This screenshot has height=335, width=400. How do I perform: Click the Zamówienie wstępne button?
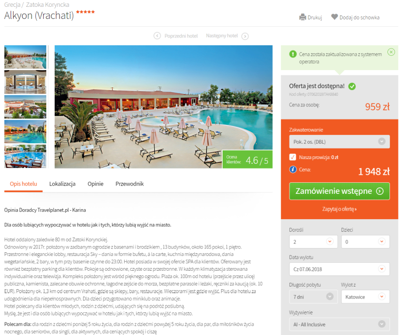339,191
